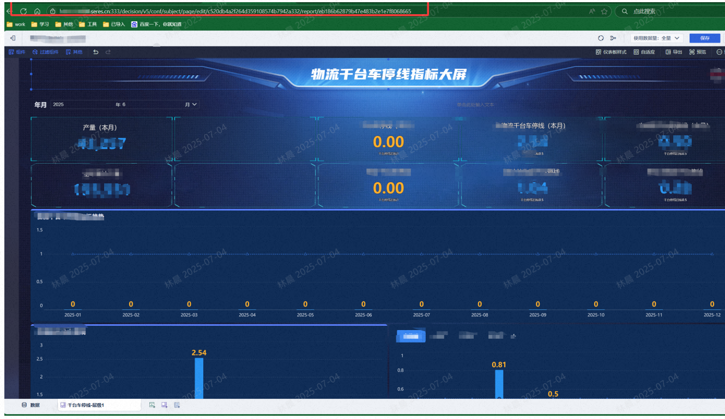Click the third add-sheet icon in bottom bar
Screen dimensions: 725x419
(177, 405)
